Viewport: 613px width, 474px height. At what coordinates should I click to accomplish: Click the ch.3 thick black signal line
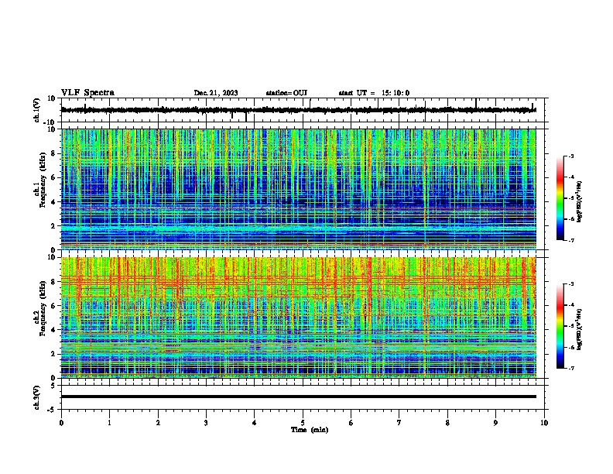[x=298, y=397]
